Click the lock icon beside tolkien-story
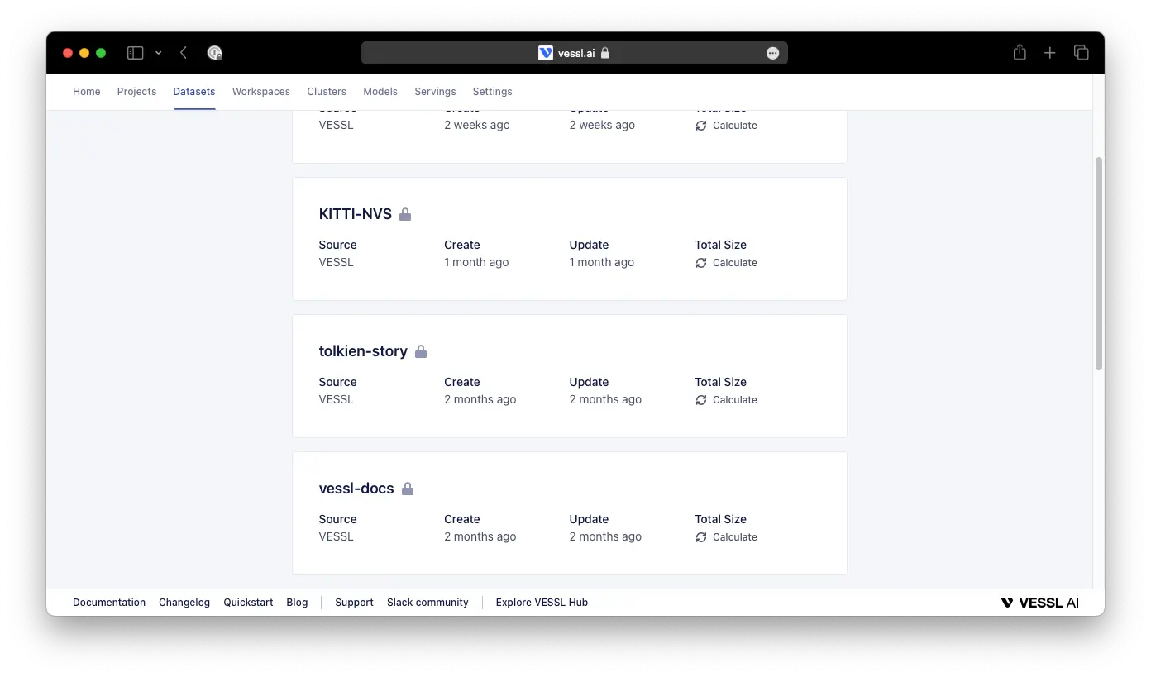This screenshot has width=1151, height=677. click(x=421, y=351)
